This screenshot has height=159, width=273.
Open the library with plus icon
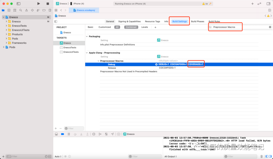253,4
